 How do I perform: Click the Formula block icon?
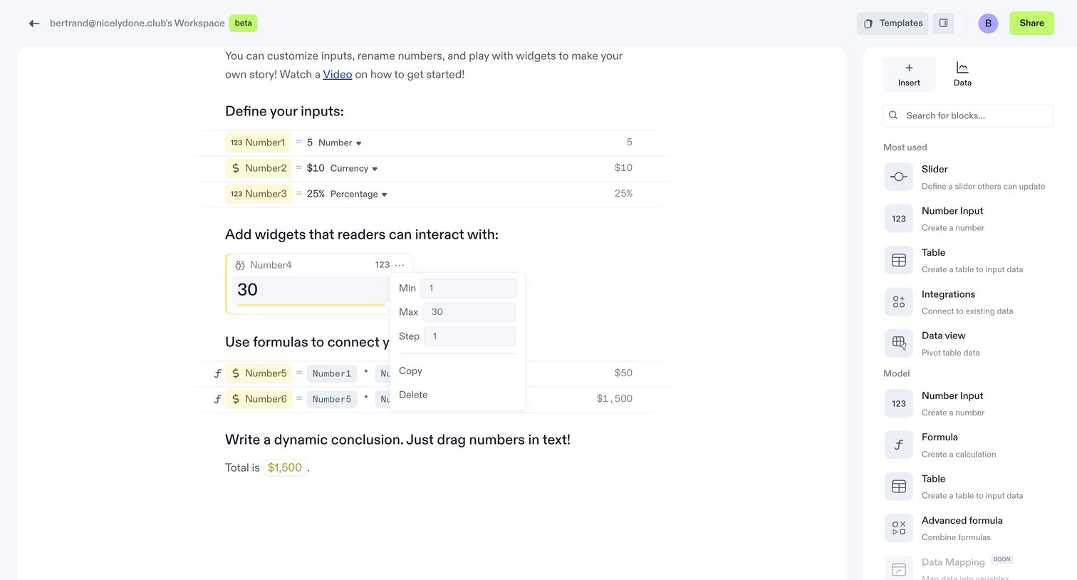[x=899, y=445]
